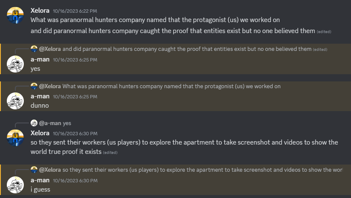Open the Xelora username on the 6:22 PM message

42,10
